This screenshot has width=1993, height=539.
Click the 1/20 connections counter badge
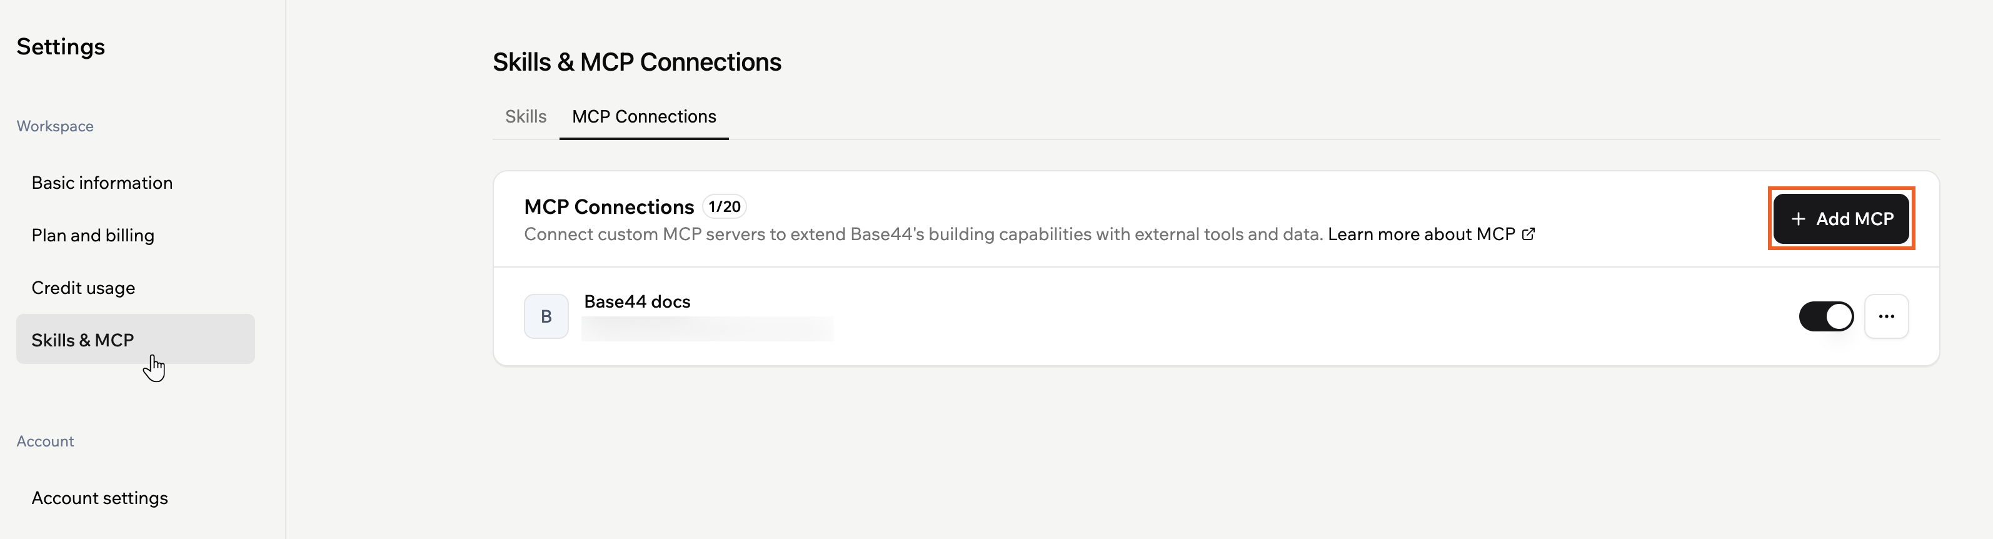(x=724, y=206)
